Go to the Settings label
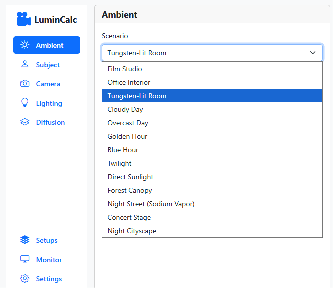The width and height of the screenshot is (333, 288). tap(49, 279)
